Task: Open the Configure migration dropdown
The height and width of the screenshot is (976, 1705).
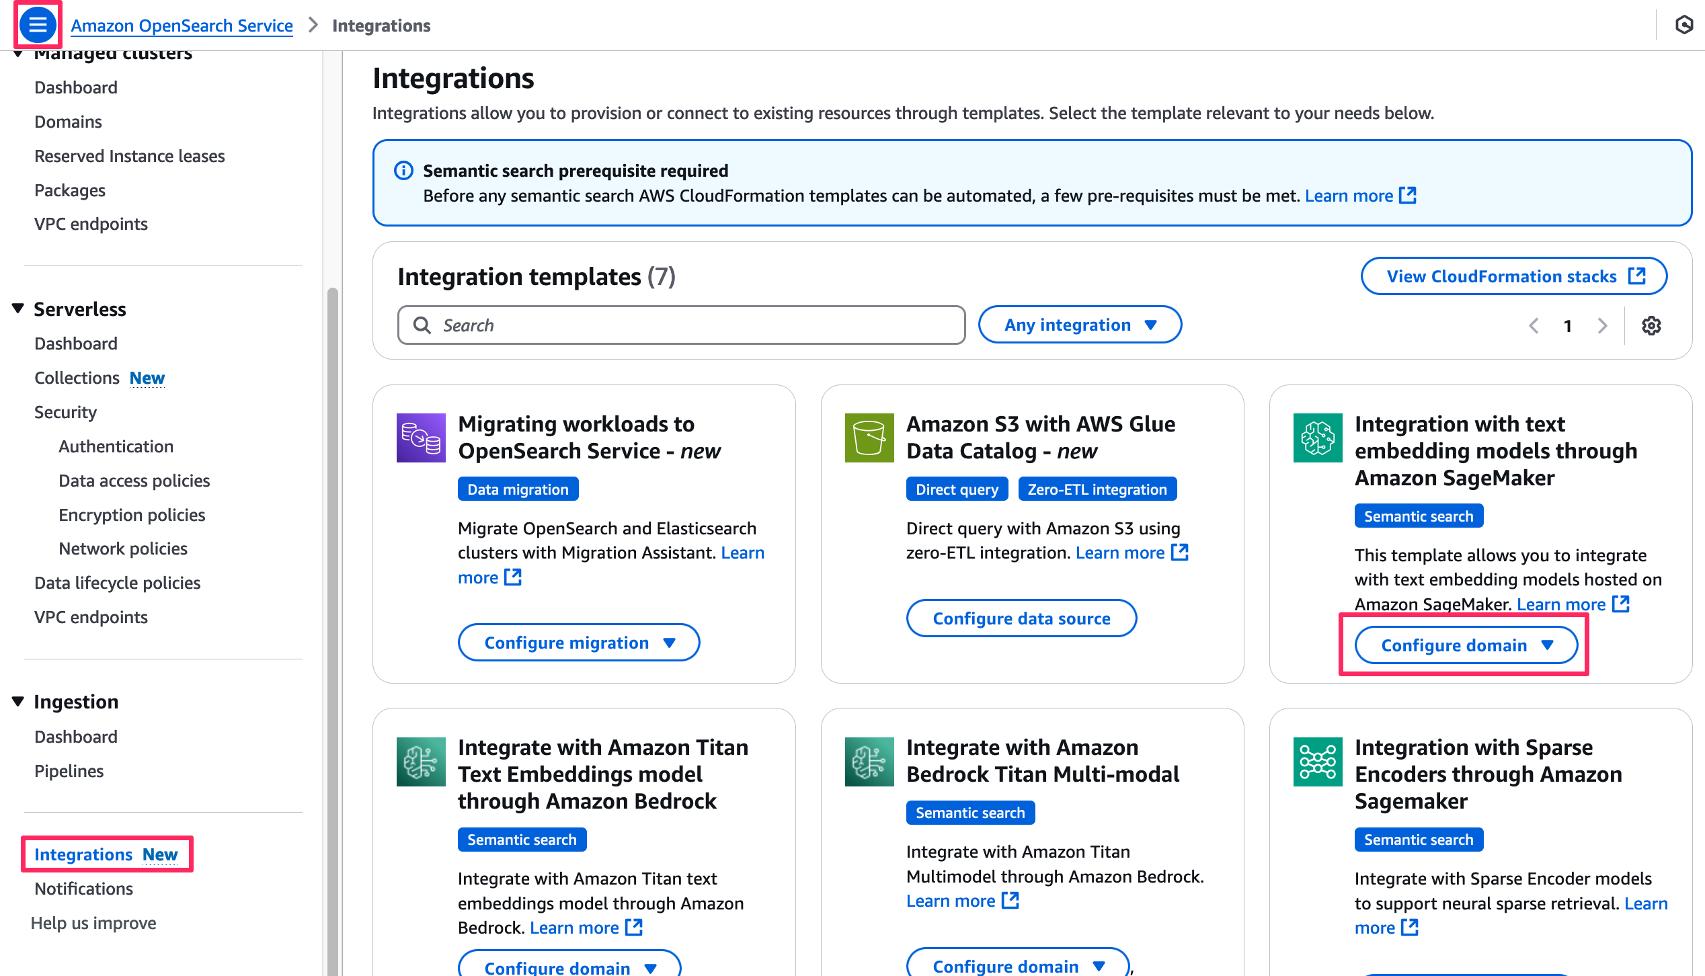Action: click(579, 643)
